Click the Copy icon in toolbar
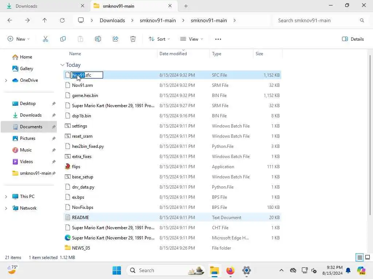Screen dimensions: 373x279 63,39
